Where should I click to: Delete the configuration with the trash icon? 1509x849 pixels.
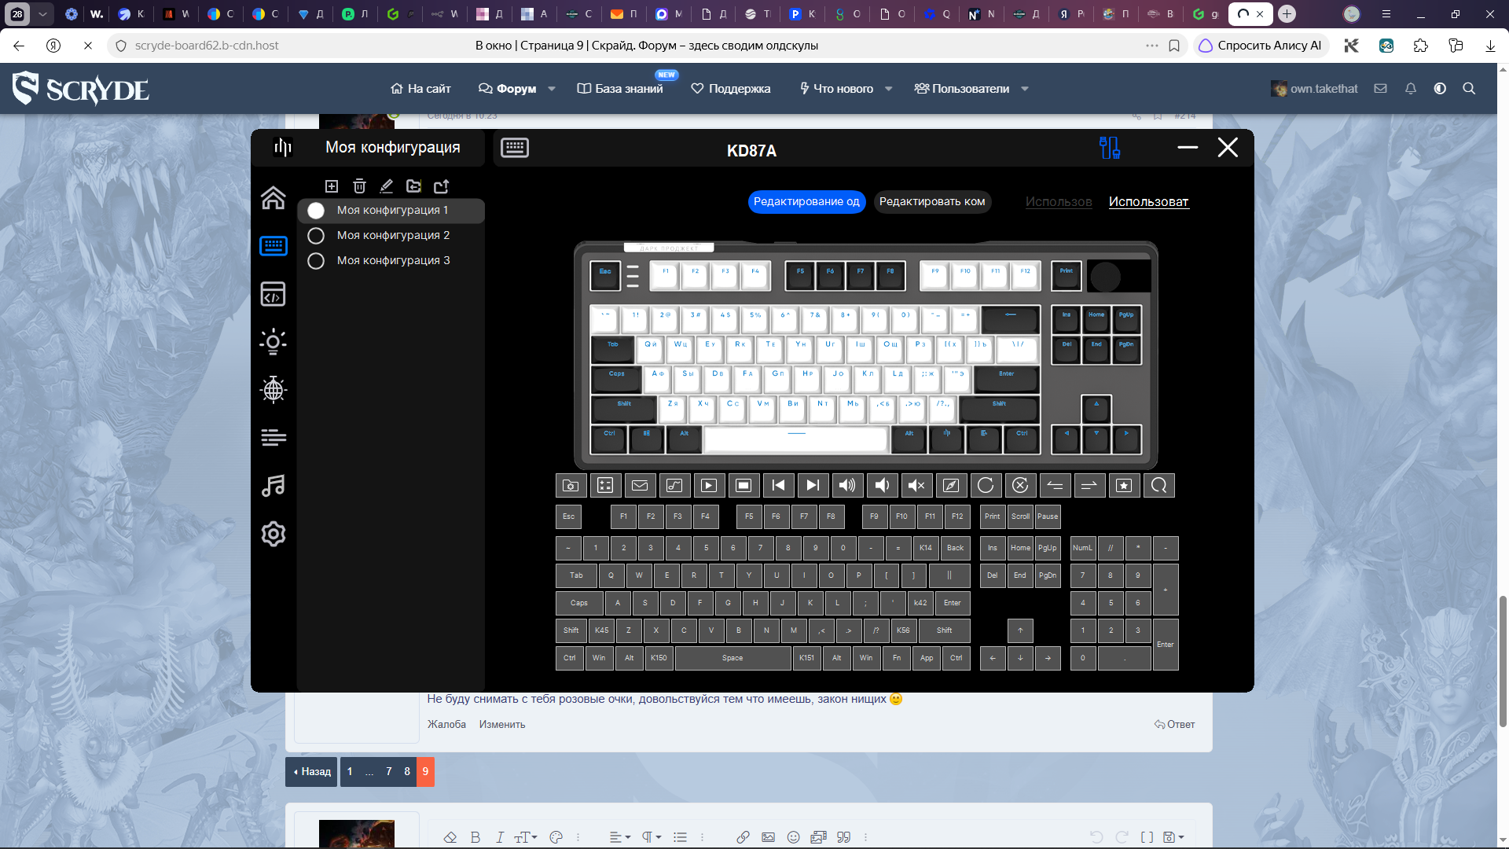pos(359,186)
